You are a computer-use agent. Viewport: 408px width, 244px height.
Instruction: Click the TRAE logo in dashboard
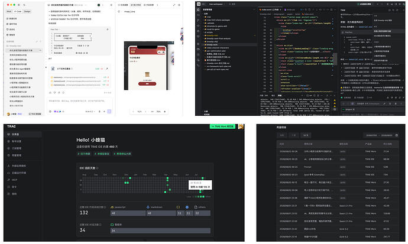[x=11, y=126]
